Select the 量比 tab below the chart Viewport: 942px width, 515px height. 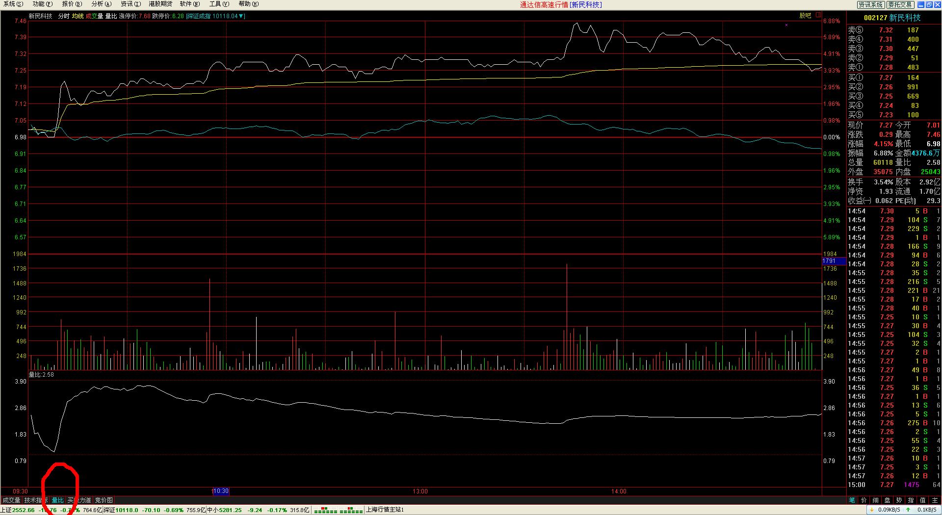pos(58,500)
